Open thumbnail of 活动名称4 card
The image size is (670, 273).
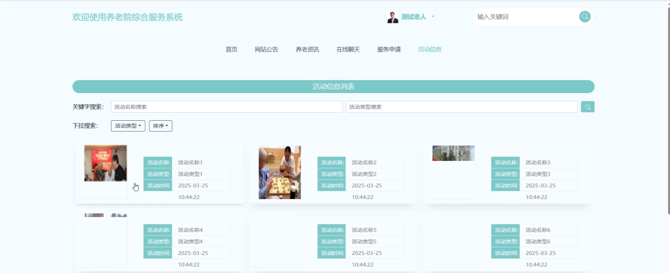click(106, 215)
